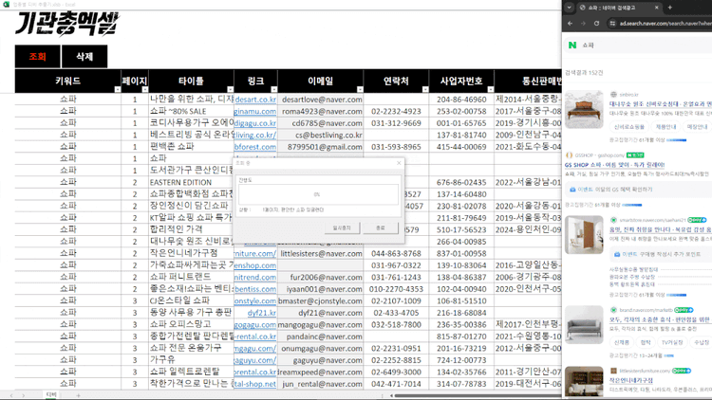712x400 pixels.
Task: Click the green Naver N logo
Action: pyautogui.click(x=572, y=45)
